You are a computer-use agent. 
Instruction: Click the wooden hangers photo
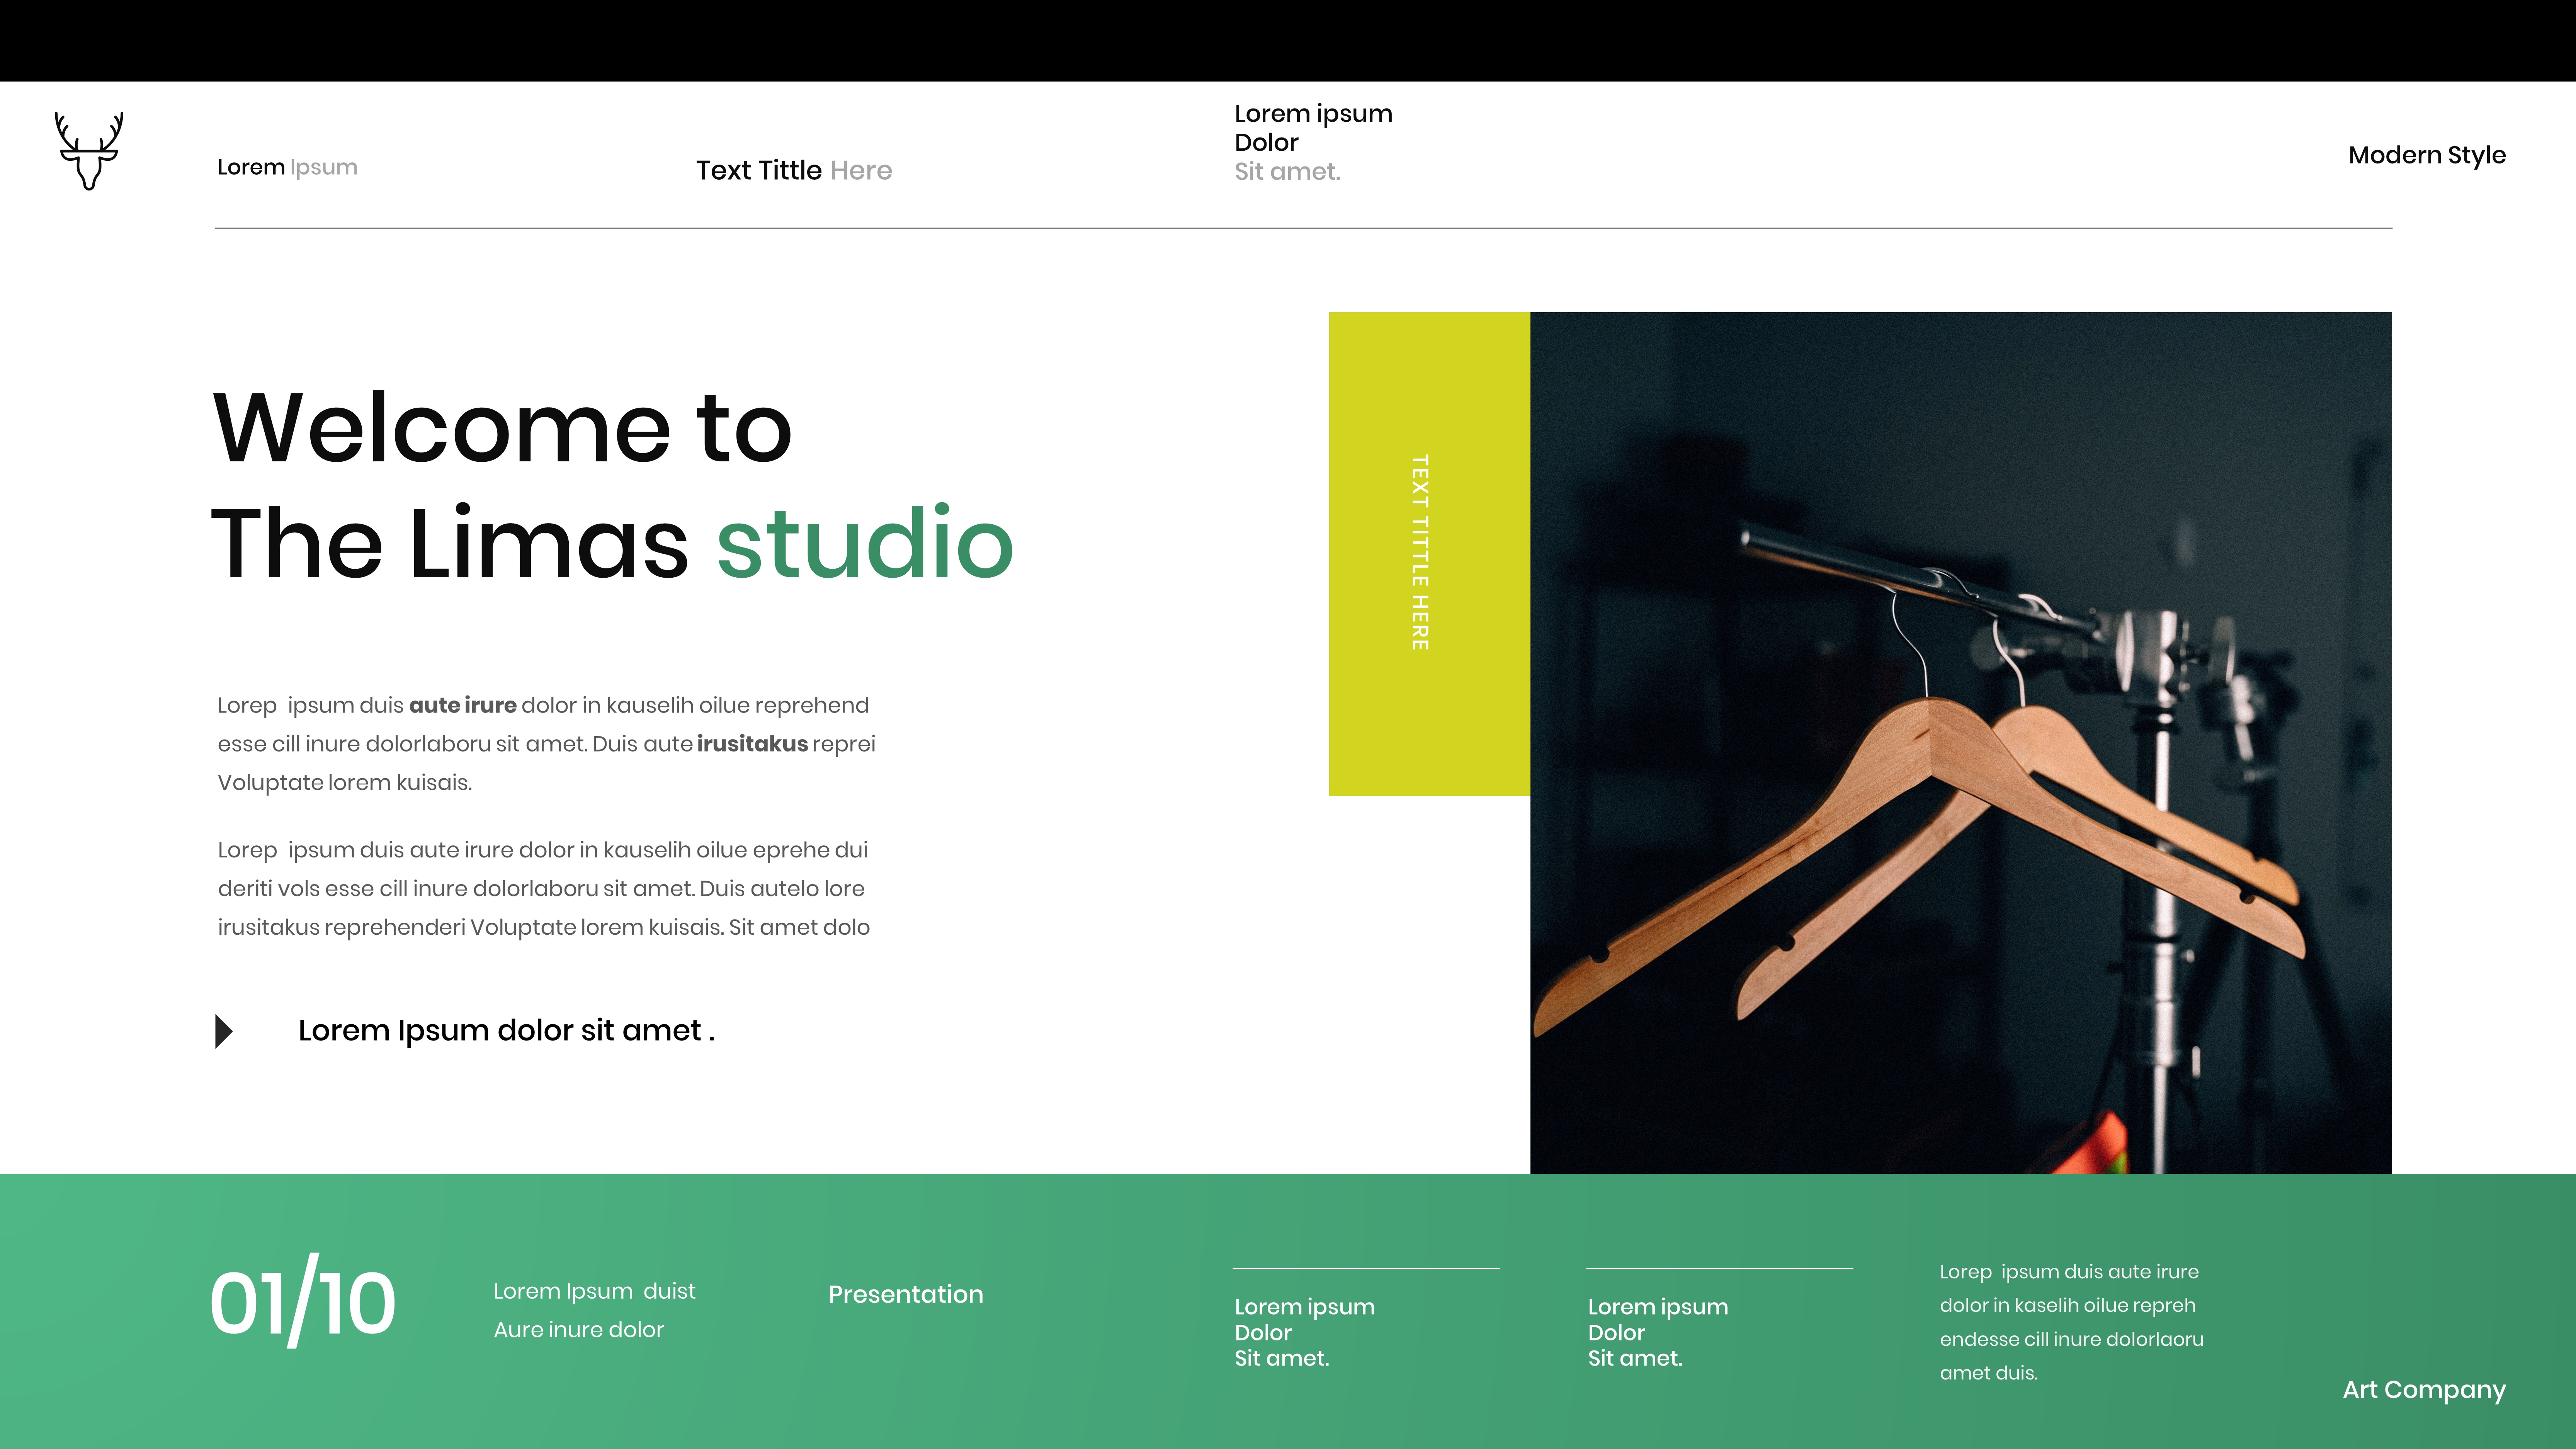coord(1960,742)
